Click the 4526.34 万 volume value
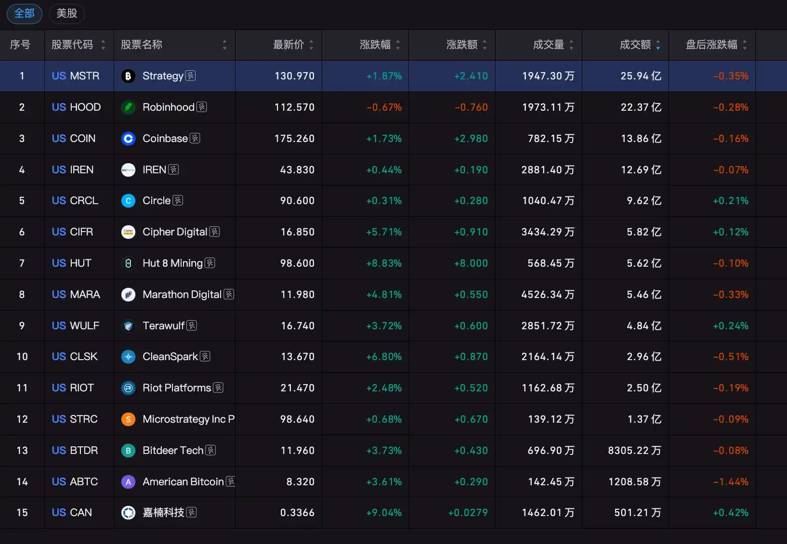Viewport: 787px width, 544px height. (548, 295)
